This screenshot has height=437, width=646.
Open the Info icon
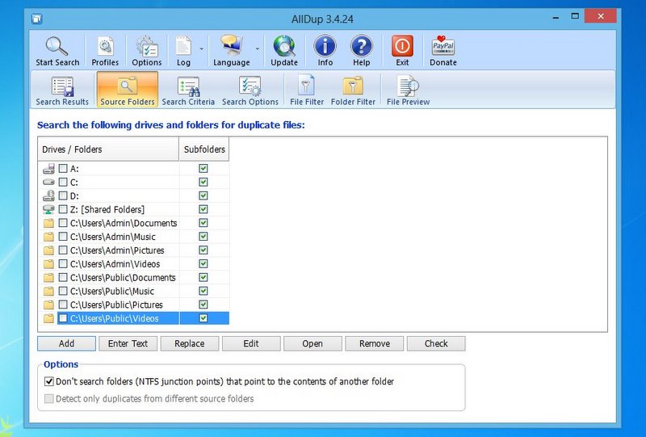pyautogui.click(x=325, y=46)
